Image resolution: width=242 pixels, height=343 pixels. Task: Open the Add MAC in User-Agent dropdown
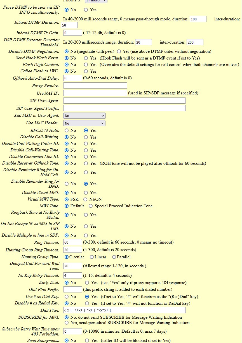click(84, 116)
